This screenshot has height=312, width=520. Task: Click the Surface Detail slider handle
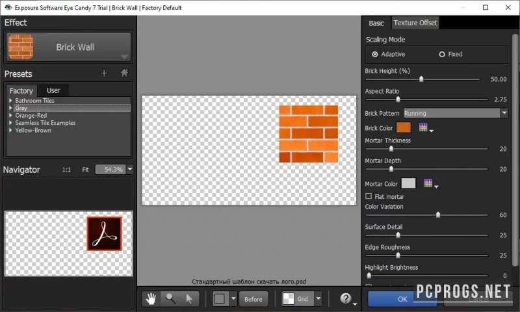coord(398,235)
